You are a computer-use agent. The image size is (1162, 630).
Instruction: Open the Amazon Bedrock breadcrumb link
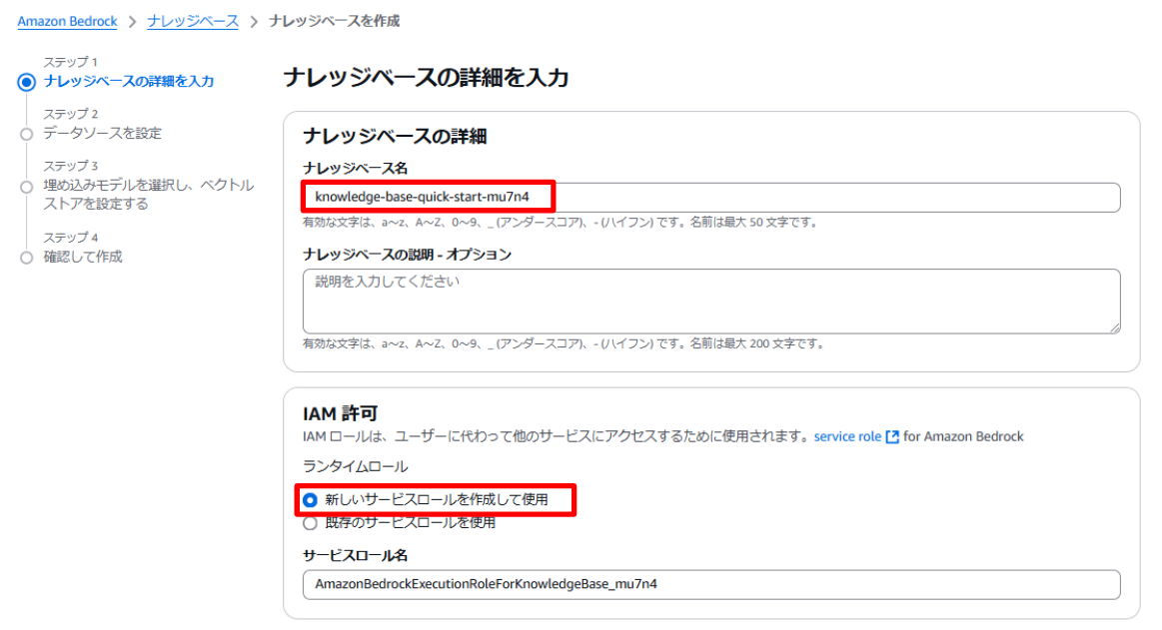pyautogui.click(x=67, y=22)
